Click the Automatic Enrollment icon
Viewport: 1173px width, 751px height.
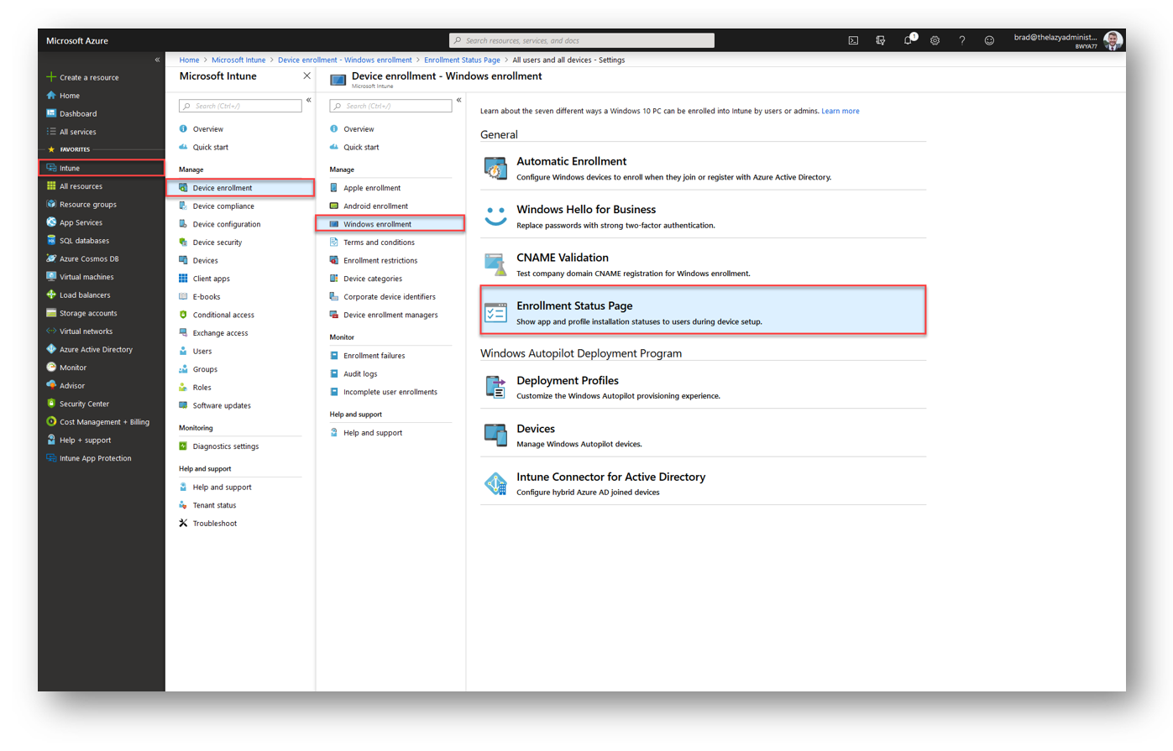[495, 168]
